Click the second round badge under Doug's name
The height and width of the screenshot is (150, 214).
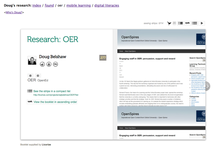point(49,64)
